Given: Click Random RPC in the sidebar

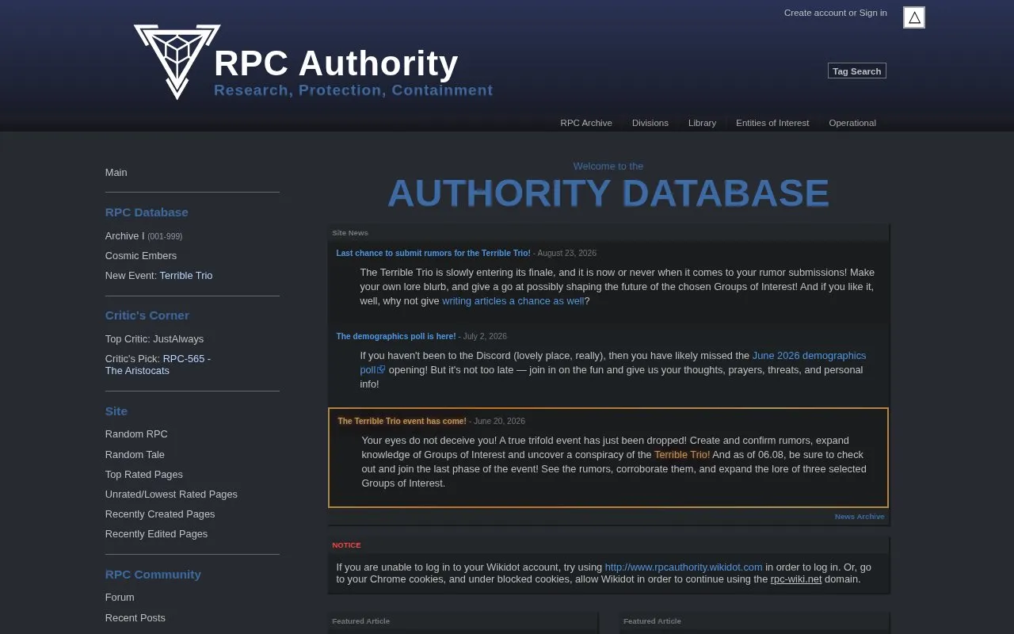Looking at the screenshot, I should (136, 433).
